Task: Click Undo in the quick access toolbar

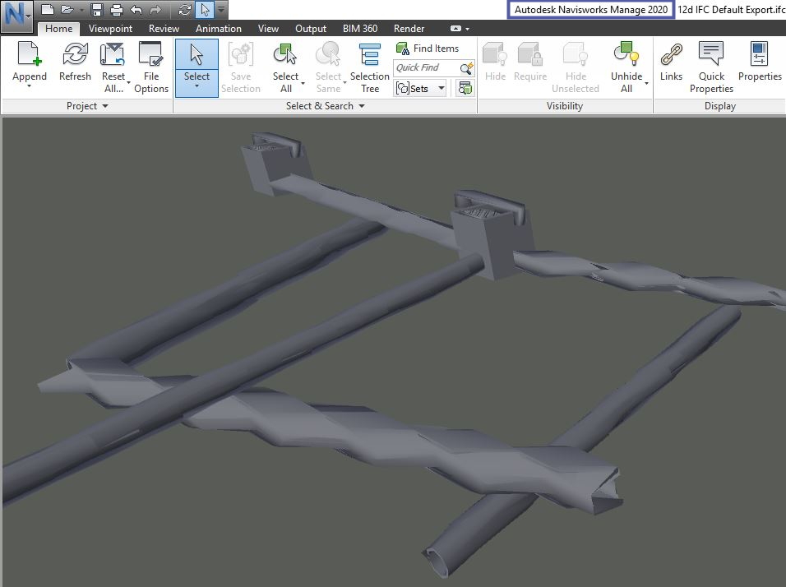Action: click(x=136, y=10)
